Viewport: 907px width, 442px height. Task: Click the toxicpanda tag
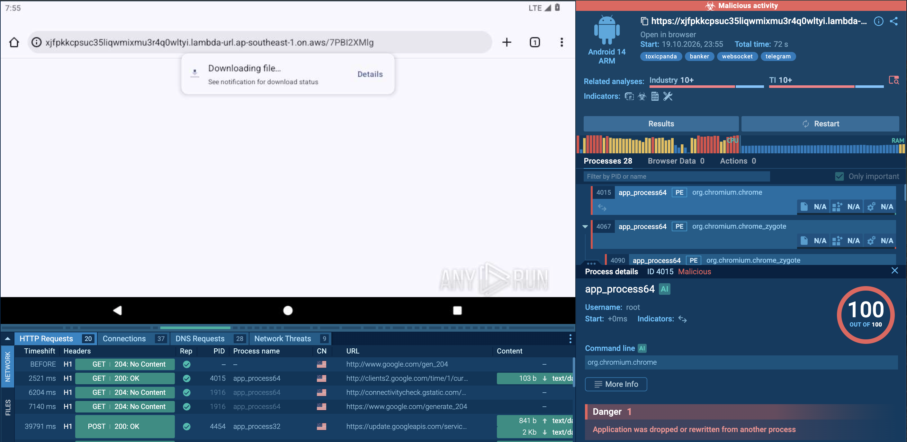tap(660, 56)
